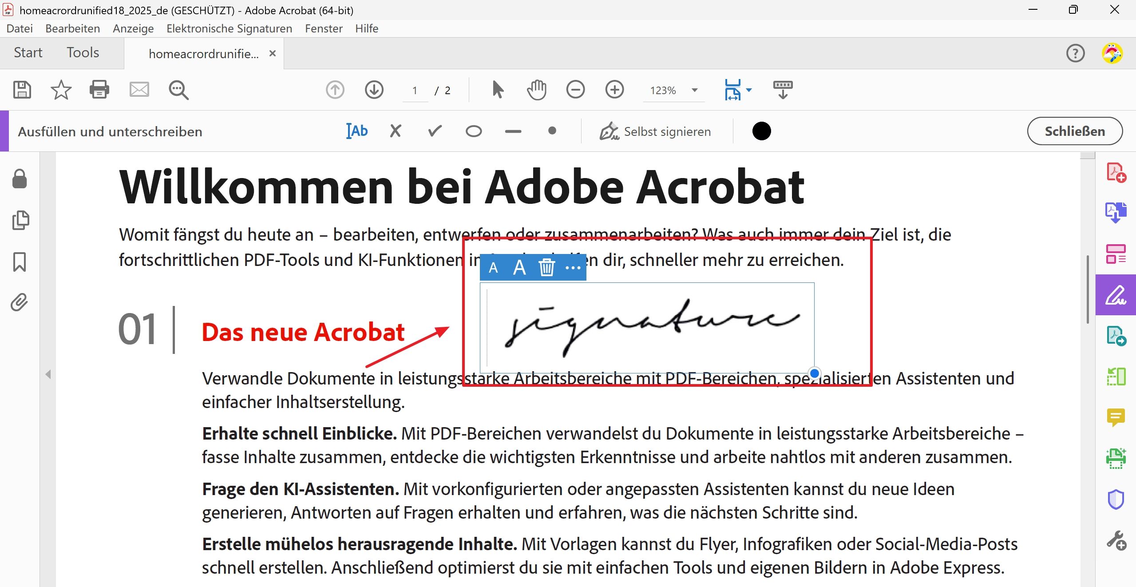Screen dimensions: 1136x587
Task: Shrink the signature with the small A
Action: coord(493,268)
